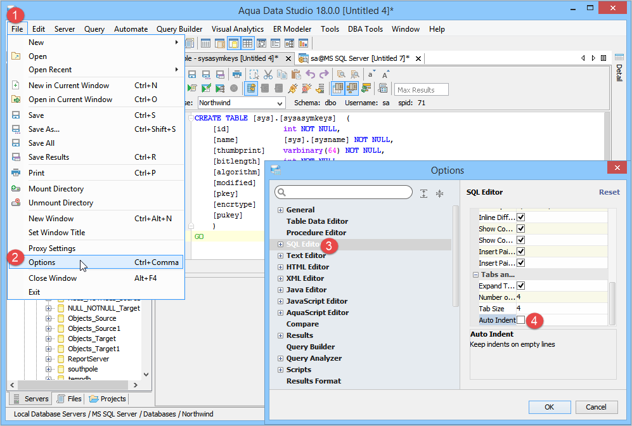632x426 pixels.
Task: Click the Cut scissors icon
Action: pos(268,75)
